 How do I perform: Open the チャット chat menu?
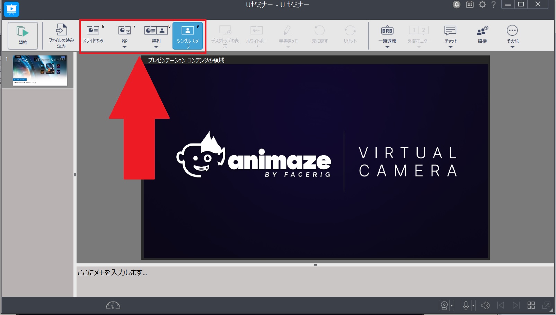(451, 35)
